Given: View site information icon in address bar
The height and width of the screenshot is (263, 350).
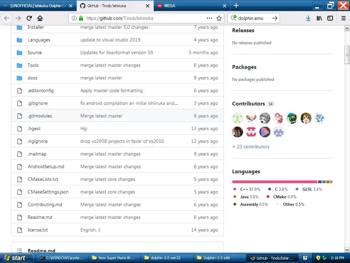Looking at the screenshot, I should click(x=74, y=18).
